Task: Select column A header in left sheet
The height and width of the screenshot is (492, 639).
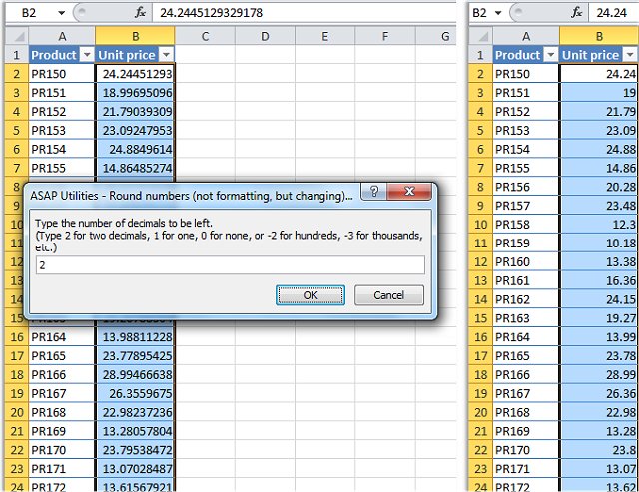Action: point(62,36)
